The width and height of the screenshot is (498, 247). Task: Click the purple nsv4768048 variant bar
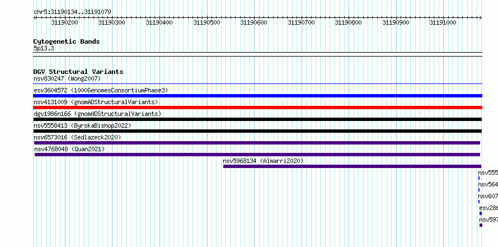click(257, 155)
